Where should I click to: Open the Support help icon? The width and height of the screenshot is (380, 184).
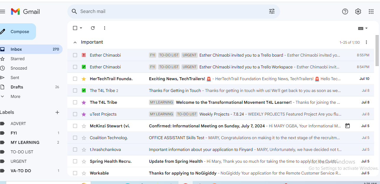click(345, 11)
